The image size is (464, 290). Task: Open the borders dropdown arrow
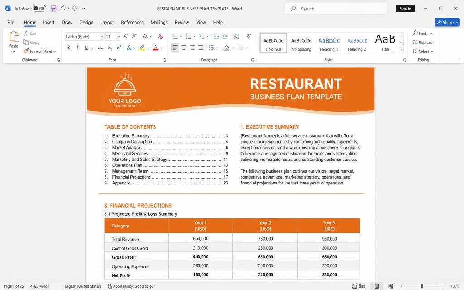point(246,48)
